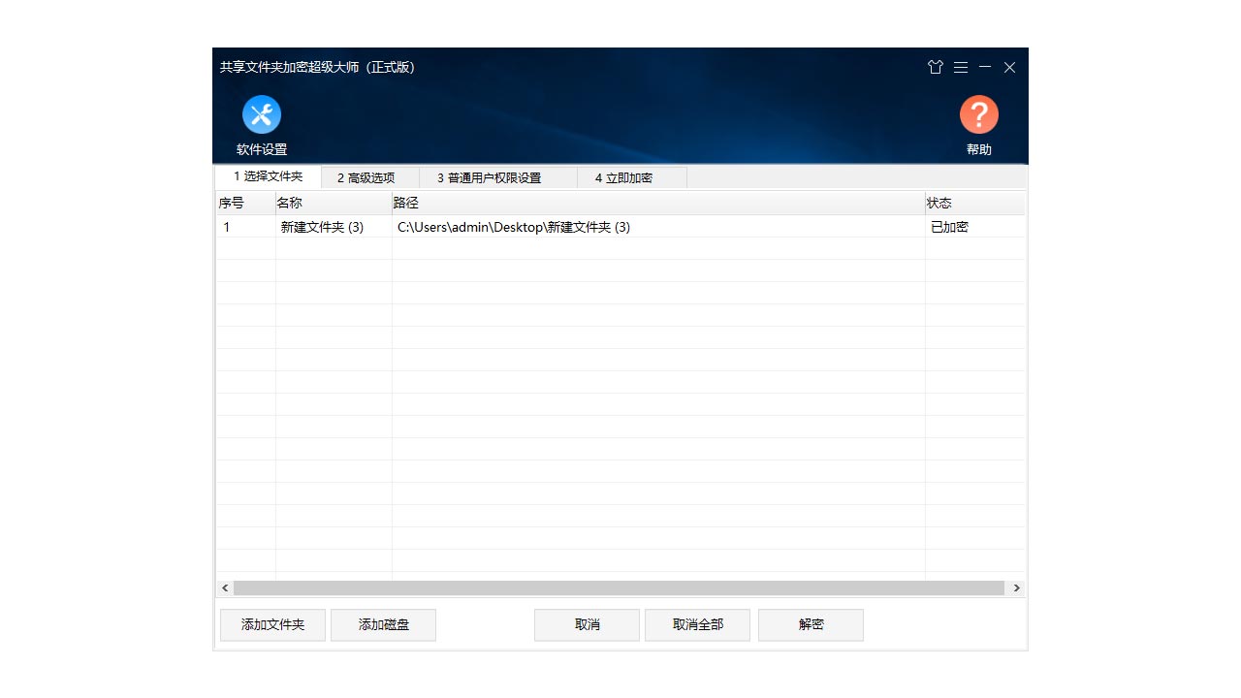Click the 状态 column header
The height and width of the screenshot is (698, 1241).
pos(938,203)
